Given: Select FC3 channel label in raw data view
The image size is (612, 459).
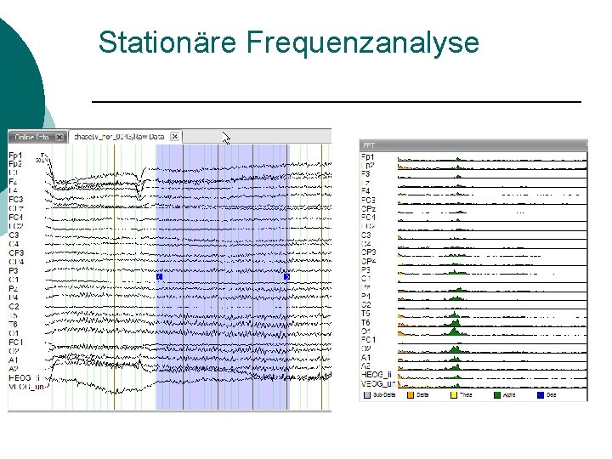Looking at the screenshot, I should [16, 200].
